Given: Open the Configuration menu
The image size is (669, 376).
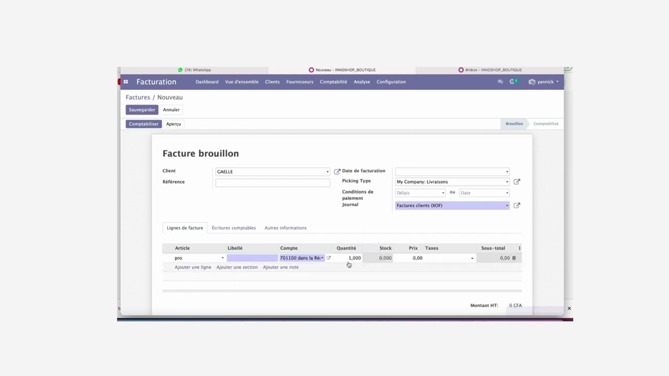Looking at the screenshot, I should (x=391, y=82).
